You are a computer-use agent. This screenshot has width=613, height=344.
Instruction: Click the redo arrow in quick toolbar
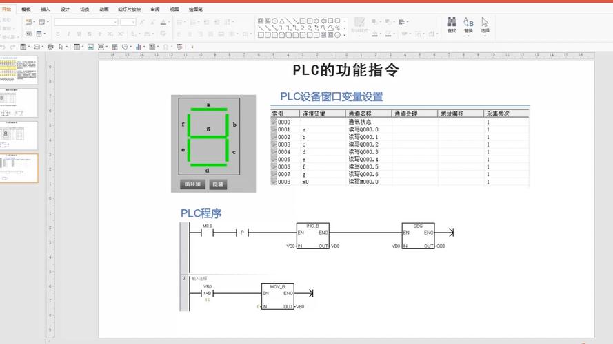click(x=12, y=47)
